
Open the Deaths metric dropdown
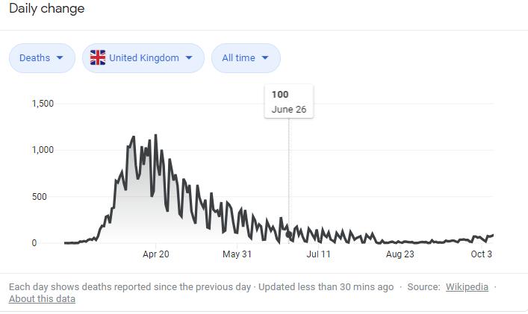[x=42, y=58]
